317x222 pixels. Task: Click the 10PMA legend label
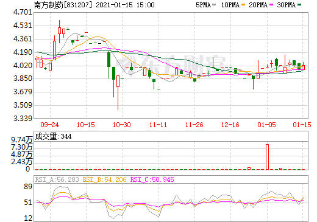tap(230, 5)
